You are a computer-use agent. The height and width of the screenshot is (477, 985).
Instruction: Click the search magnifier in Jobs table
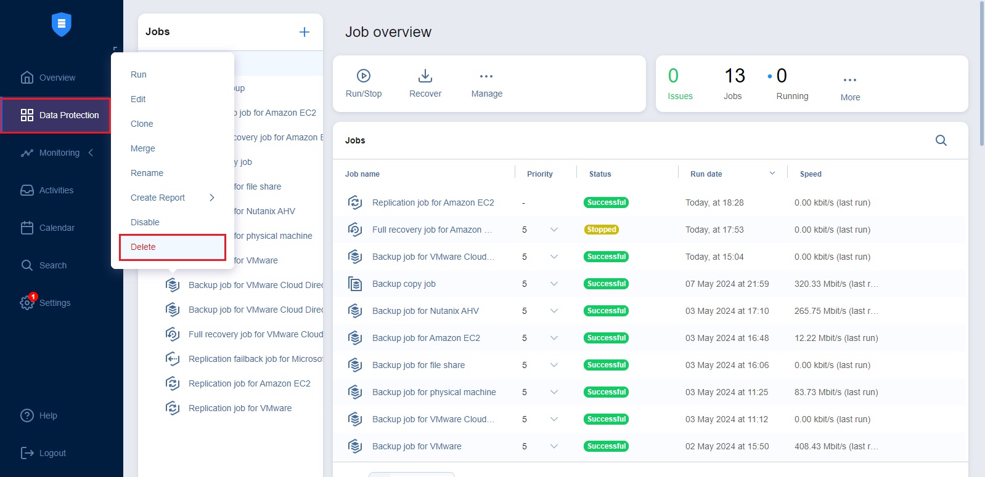[941, 140]
